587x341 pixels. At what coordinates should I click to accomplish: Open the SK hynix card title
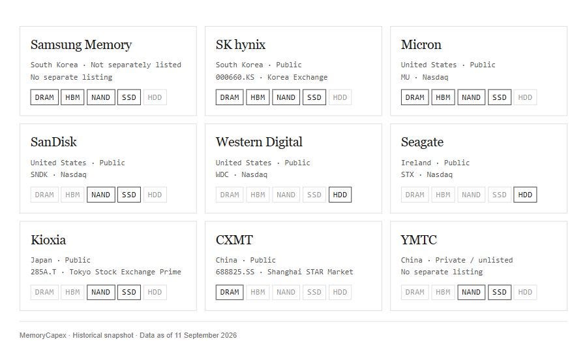click(240, 44)
